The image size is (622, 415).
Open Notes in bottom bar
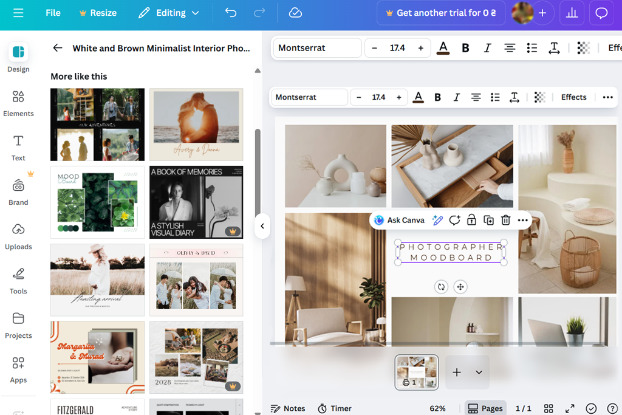pos(288,409)
